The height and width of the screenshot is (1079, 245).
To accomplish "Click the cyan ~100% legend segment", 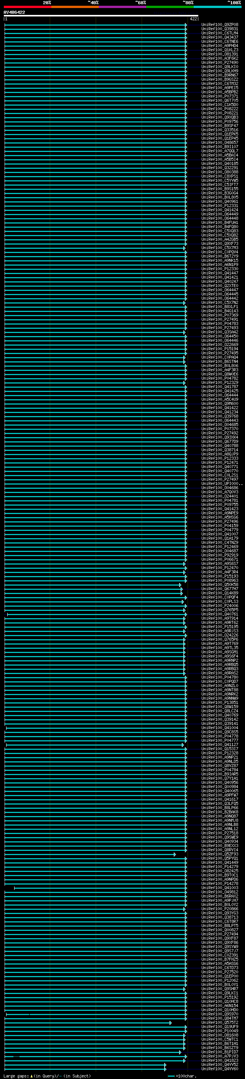I will click(x=217, y=7).
